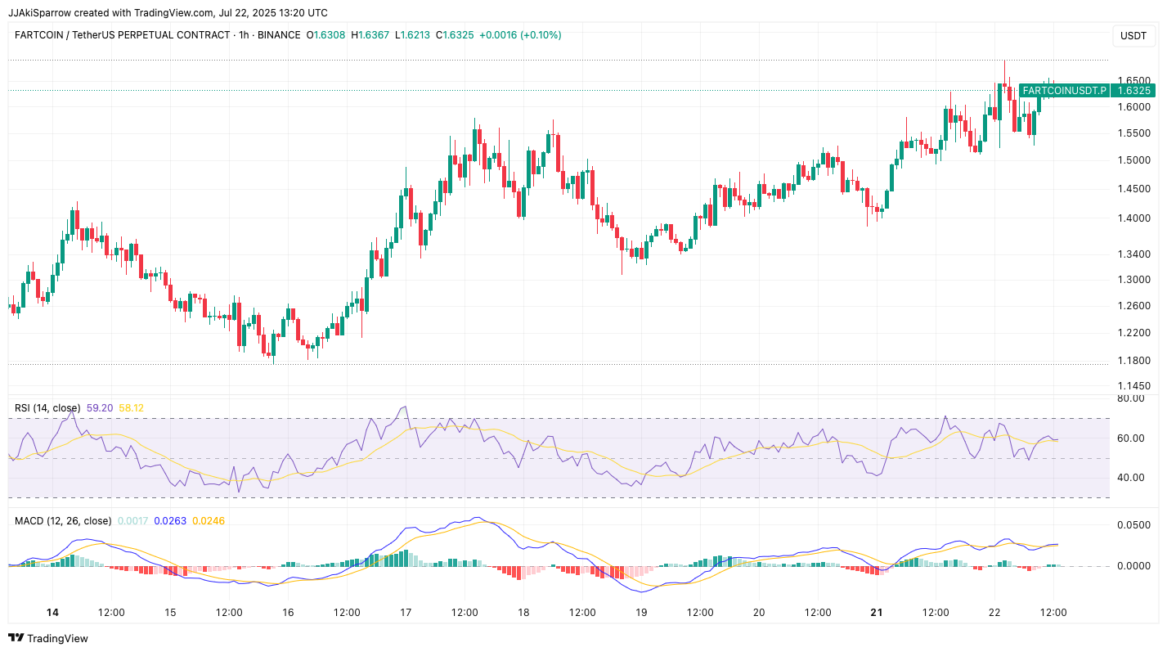Click the 80.00 level on RSI scale

pyautogui.click(x=1130, y=398)
